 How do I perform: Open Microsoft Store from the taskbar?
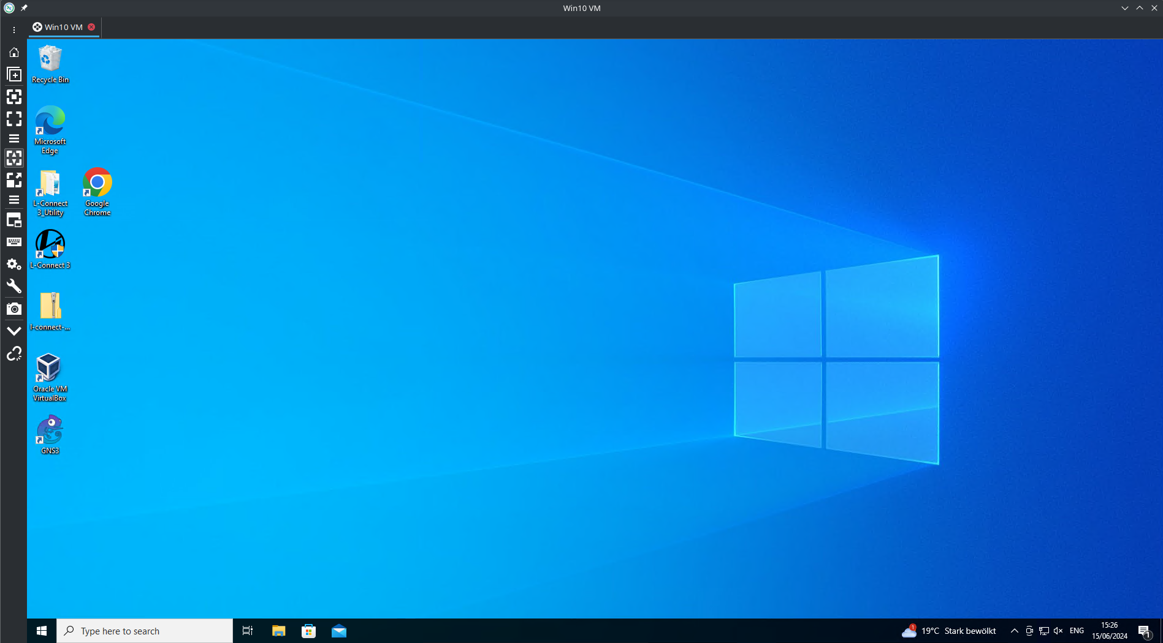click(x=309, y=631)
